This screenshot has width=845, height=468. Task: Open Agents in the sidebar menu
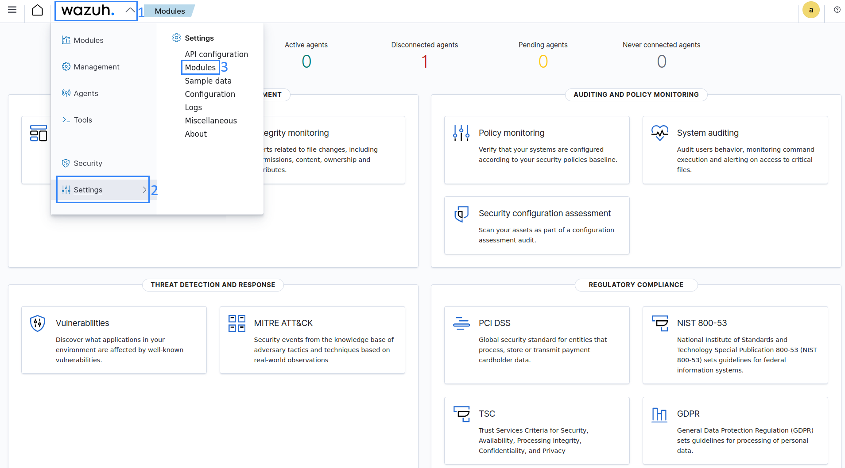click(86, 93)
